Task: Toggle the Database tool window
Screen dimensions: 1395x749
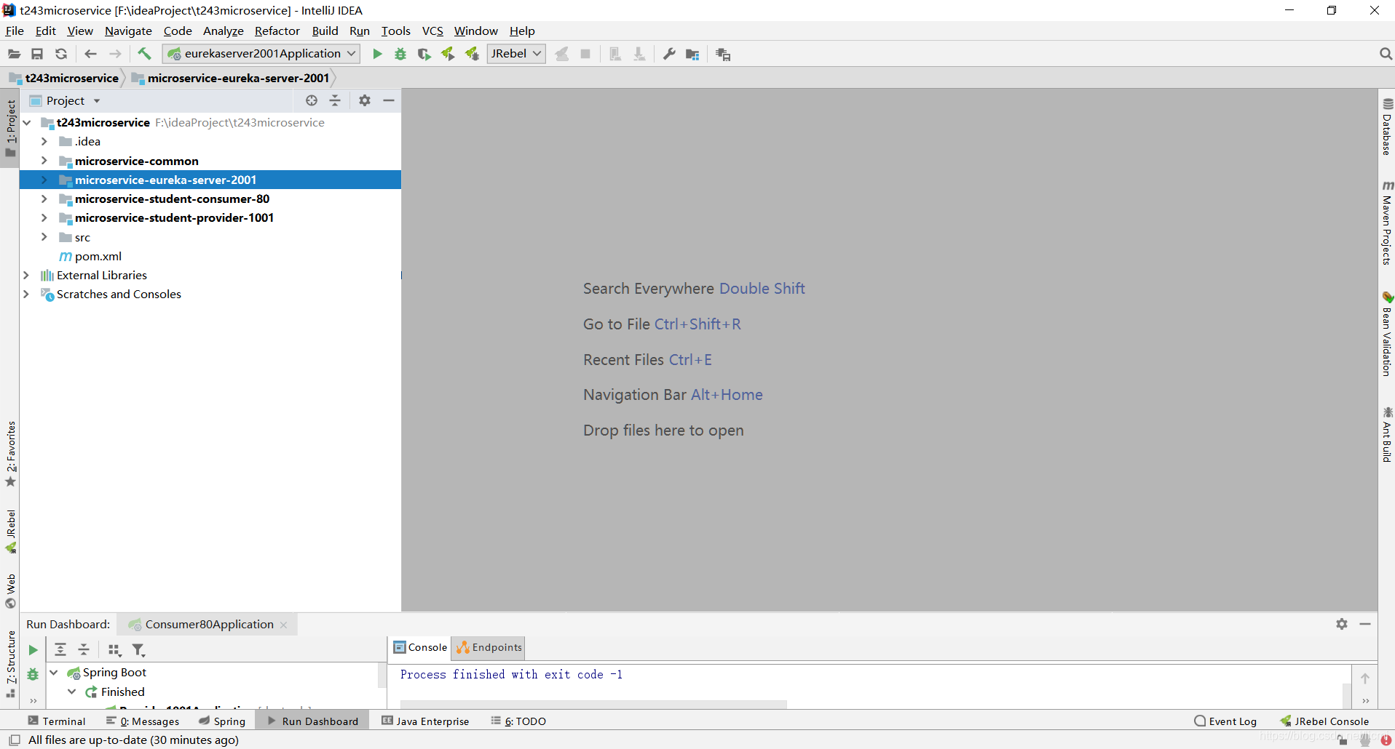Action: [x=1387, y=127]
